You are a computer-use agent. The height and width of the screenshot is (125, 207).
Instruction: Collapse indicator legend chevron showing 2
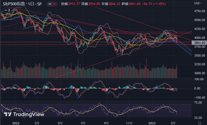(x=6, y=10)
